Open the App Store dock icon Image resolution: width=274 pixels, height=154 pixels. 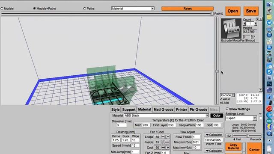(269, 47)
